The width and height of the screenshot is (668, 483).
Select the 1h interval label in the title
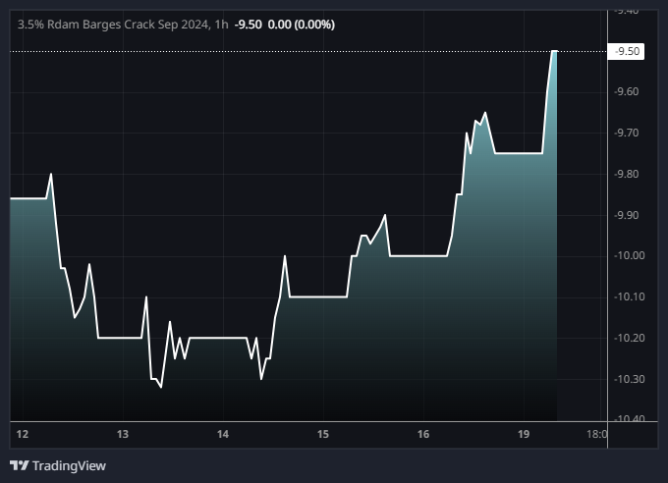click(x=219, y=24)
